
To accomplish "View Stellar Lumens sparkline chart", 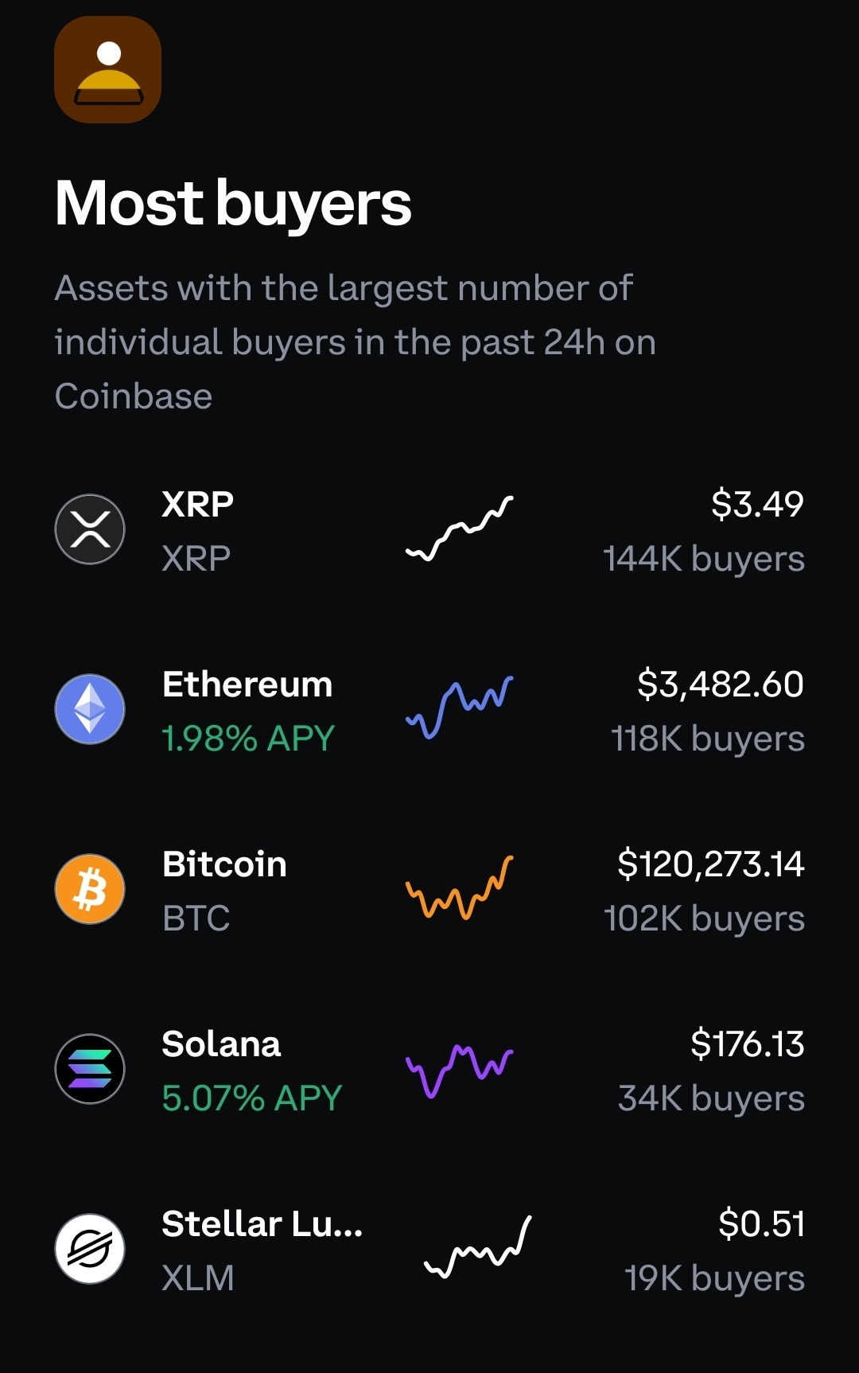I will [478, 1247].
